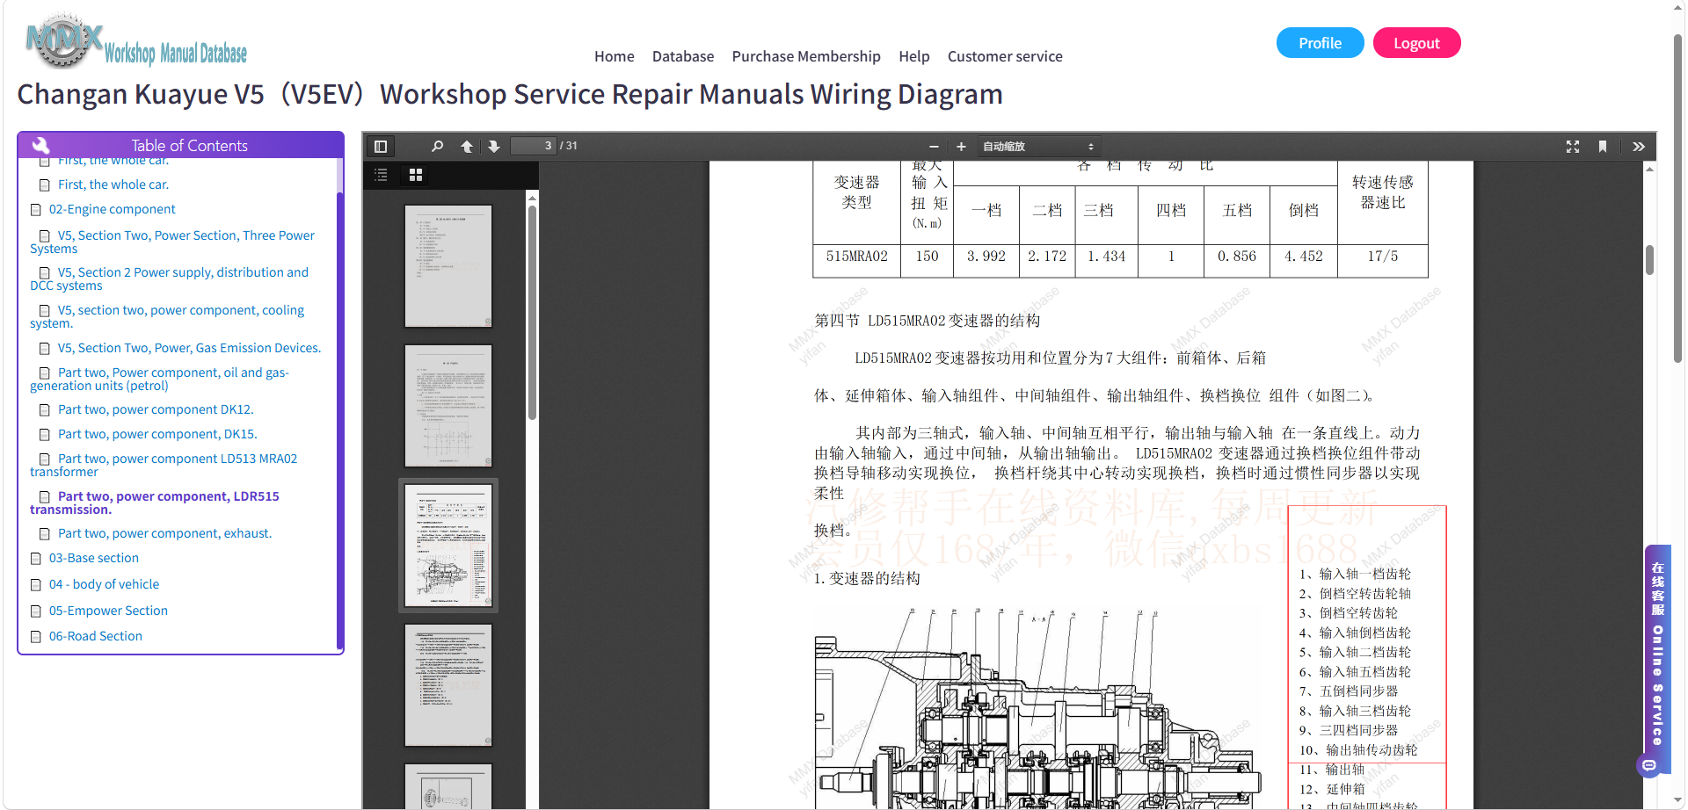Open the PDF bookmark view link
This screenshot has height=810, width=1688.
coord(1603,147)
